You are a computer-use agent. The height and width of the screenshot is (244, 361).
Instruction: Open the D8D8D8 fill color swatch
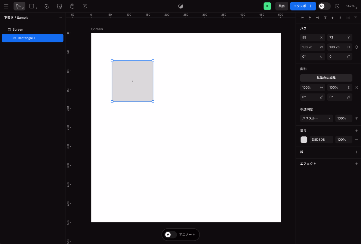pos(304,140)
